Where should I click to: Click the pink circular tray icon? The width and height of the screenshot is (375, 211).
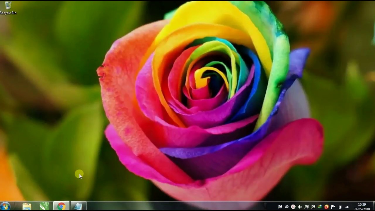[x=293, y=207]
